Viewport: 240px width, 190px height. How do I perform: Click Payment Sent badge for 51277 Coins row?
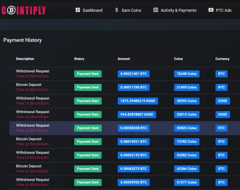click(x=88, y=183)
